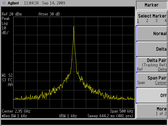Select marker 4 in Select Marker
The image size is (168, 126).
(x=166, y=20)
